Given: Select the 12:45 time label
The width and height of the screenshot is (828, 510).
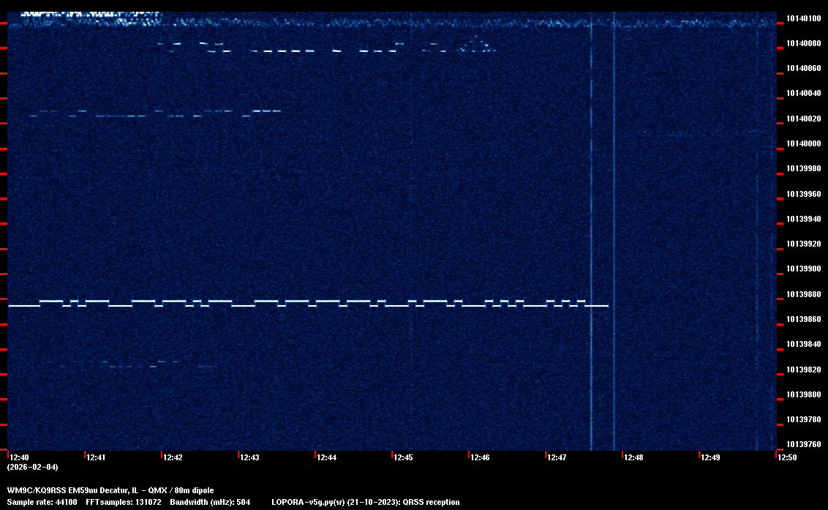Looking at the screenshot, I should coord(403,457).
